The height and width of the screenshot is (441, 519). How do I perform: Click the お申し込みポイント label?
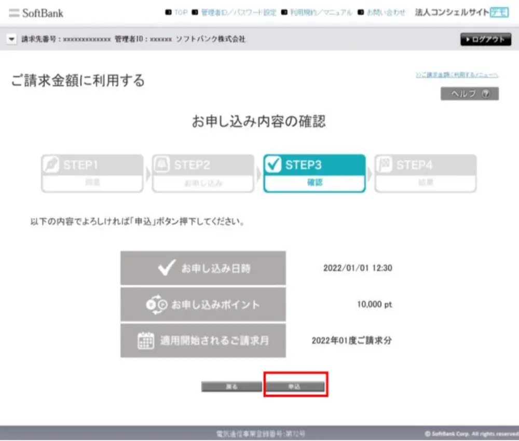point(215,305)
